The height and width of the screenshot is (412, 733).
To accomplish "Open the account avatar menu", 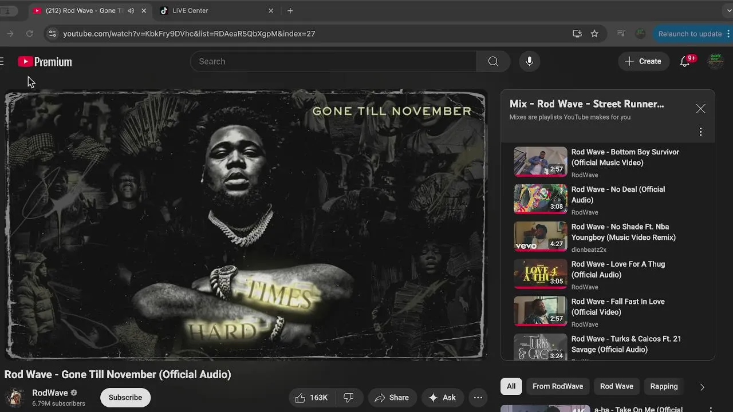I will point(715,61).
